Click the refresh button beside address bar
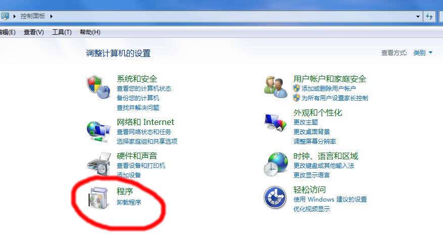The height and width of the screenshot is (251, 443). 429,17
